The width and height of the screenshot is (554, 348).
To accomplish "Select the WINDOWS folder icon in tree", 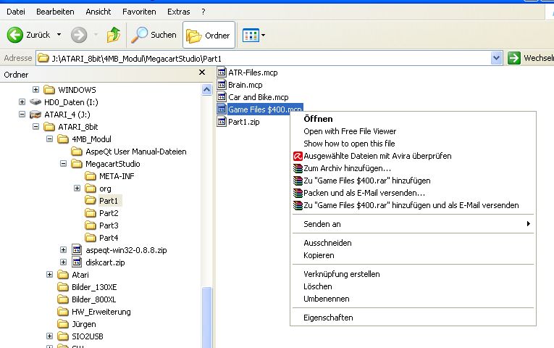I will click(x=49, y=89).
